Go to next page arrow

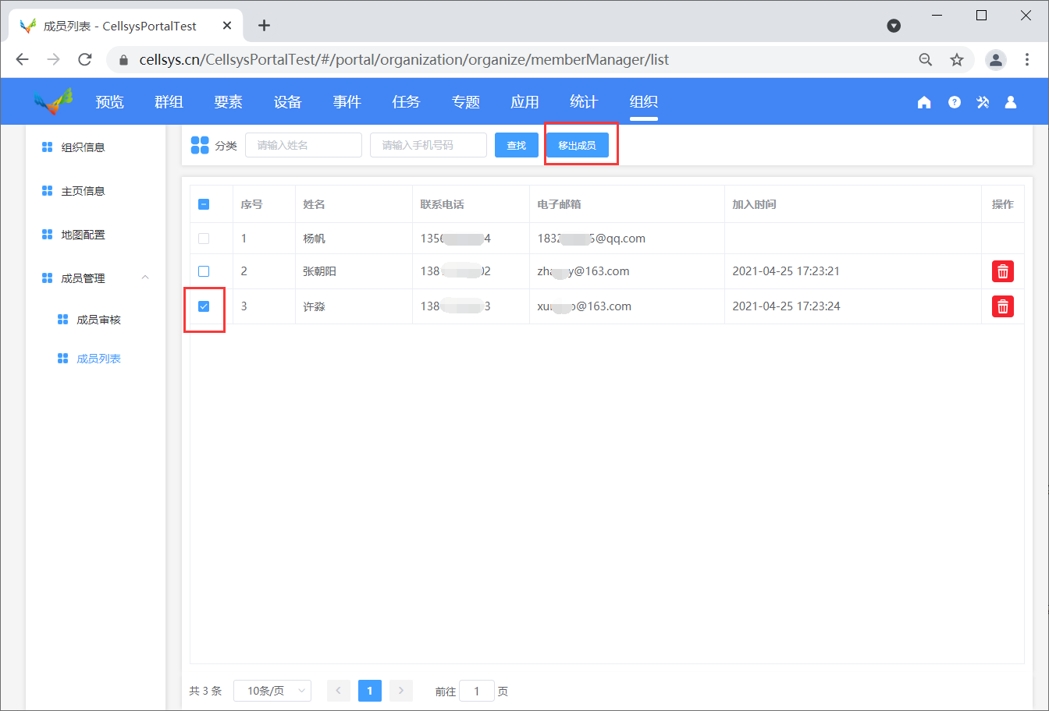click(400, 691)
